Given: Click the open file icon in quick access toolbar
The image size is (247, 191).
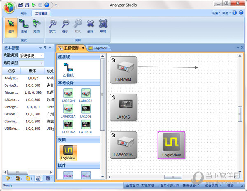Looking at the screenshot, I should pos(21,5).
